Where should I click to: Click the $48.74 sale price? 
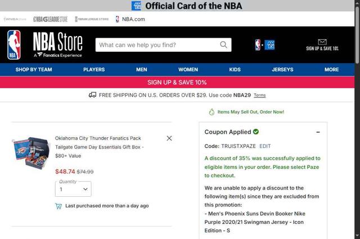coord(65,172)
